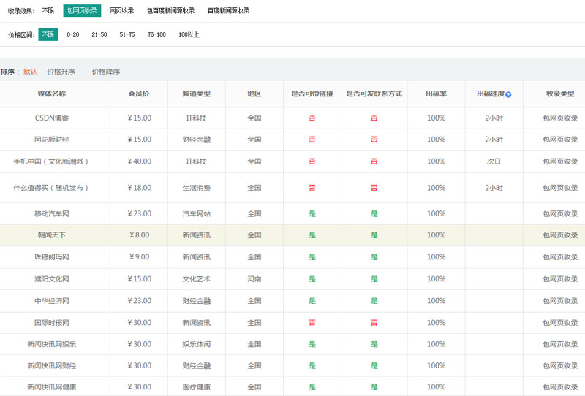Open the 同花顺财经 media entry
The height and width of the screenshot is (396, 585).
tap(52, 140)
